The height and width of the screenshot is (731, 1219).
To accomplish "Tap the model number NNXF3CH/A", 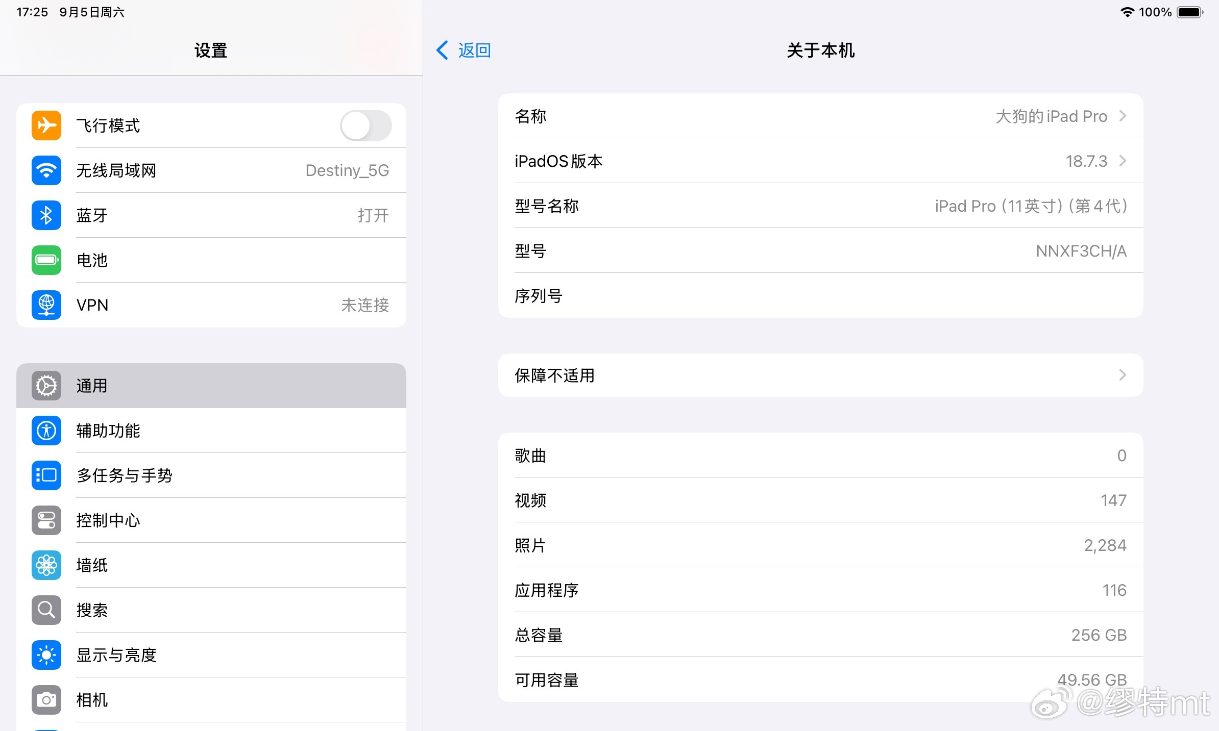I will (1081, 251).
